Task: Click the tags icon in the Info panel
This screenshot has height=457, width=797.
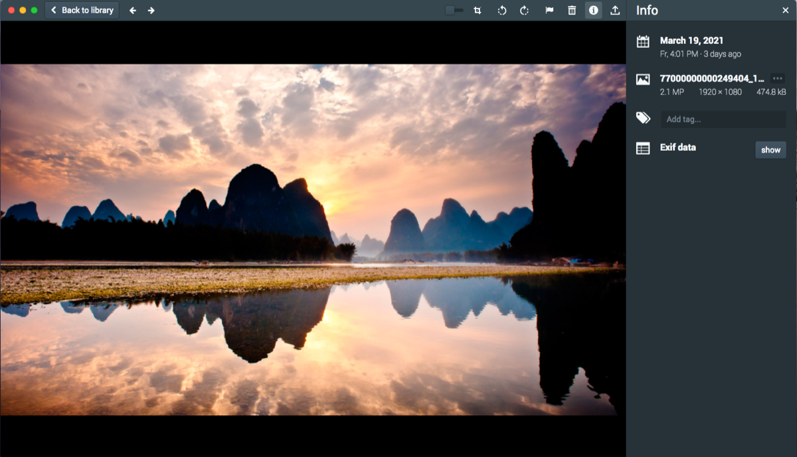Action: click(642, 117)
